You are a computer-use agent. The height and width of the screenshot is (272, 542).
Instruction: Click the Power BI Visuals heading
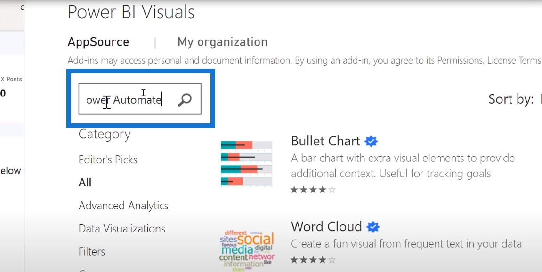point(131,12)
